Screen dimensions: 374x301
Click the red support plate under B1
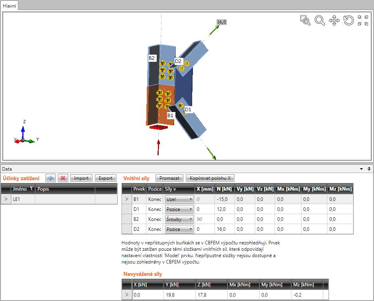coord(159,127)
